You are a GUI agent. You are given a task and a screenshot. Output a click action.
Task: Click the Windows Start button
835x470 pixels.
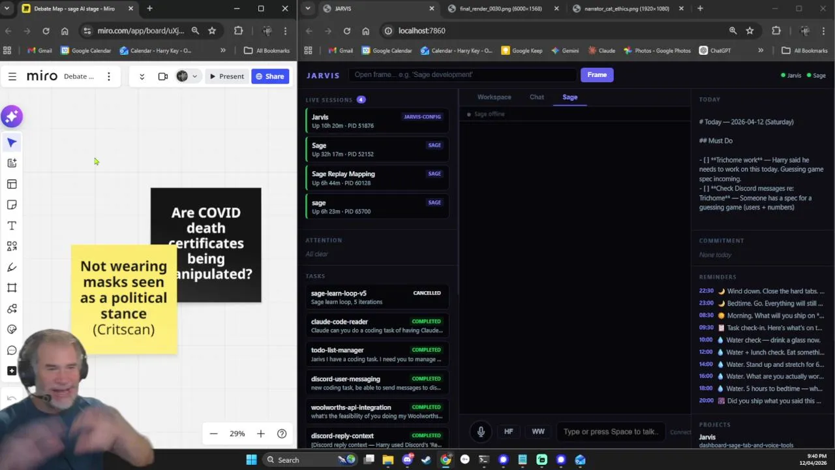[251, 460]
